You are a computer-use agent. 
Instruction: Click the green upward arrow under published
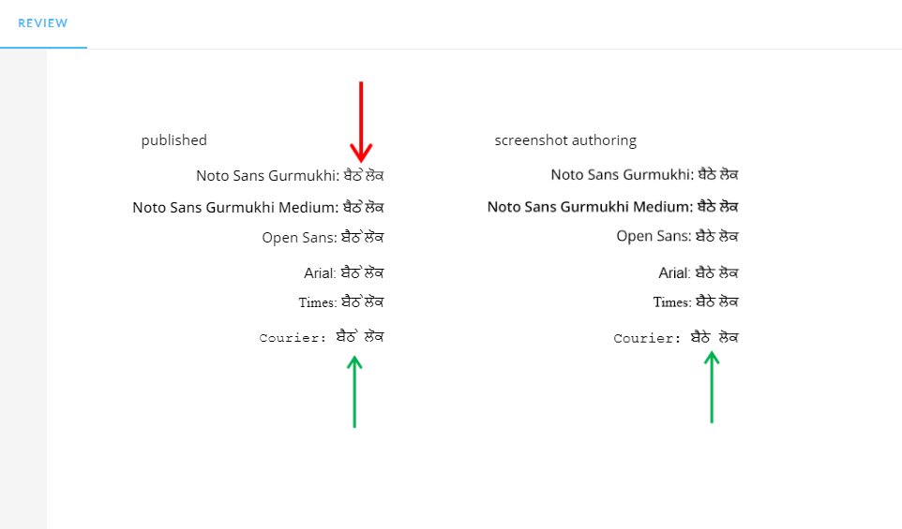click(354, 391)
